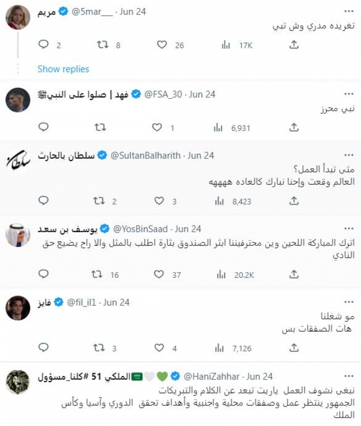Share فايز's tweet
The width and height of the screenshot is (361, 426).
(294, 348)
